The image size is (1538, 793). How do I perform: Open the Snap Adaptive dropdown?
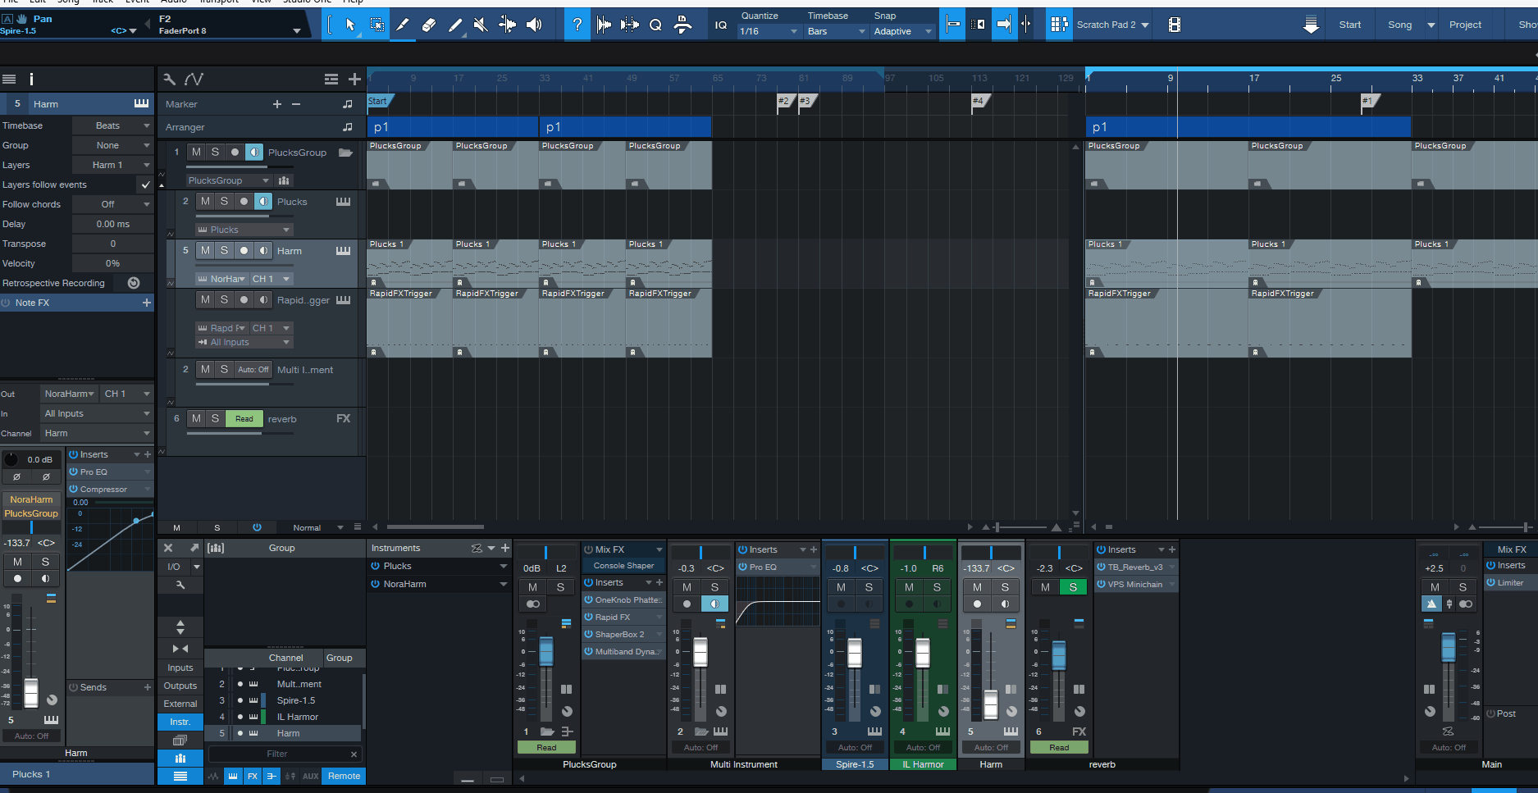(x=903, y=31)
